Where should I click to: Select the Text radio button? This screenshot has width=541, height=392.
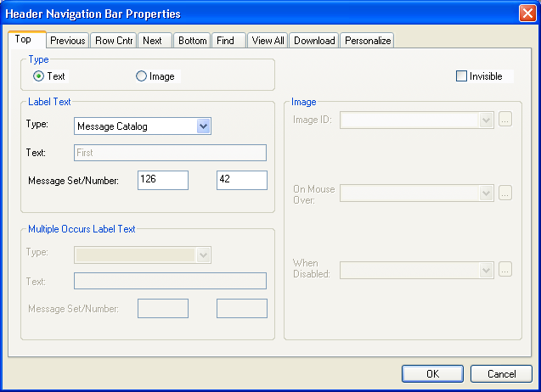coord(39,76)
